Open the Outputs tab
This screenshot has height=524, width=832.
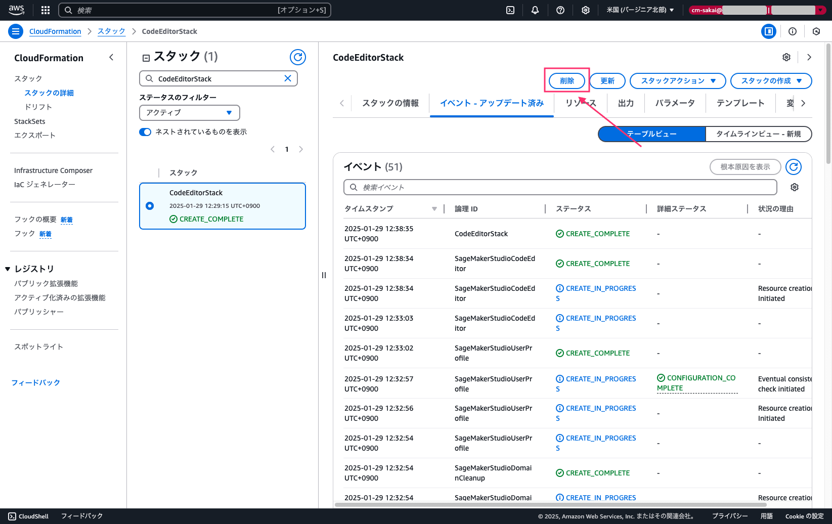coord(626,103)
